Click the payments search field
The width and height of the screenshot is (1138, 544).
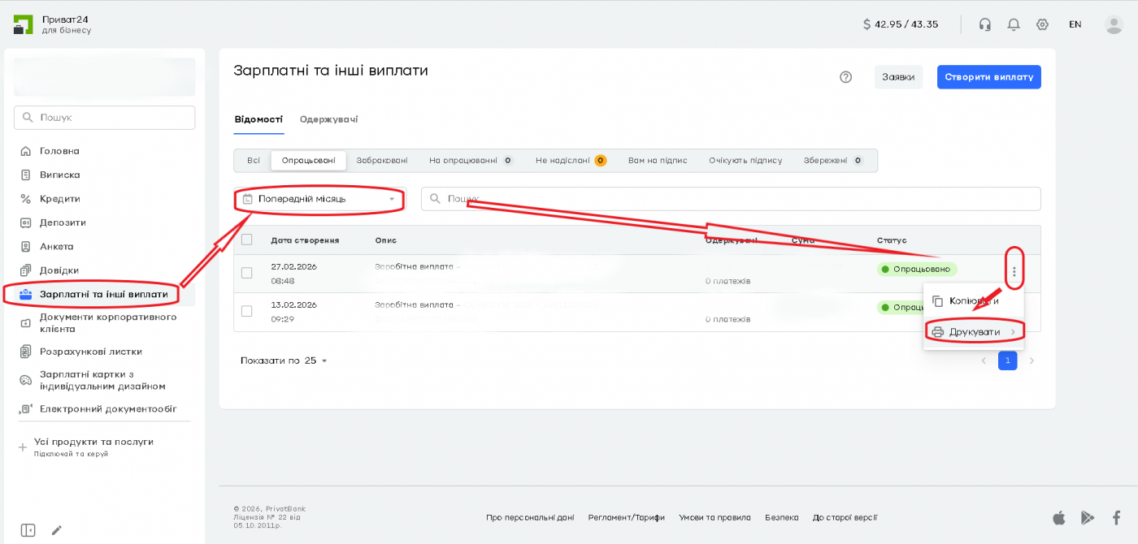[730, 199]
